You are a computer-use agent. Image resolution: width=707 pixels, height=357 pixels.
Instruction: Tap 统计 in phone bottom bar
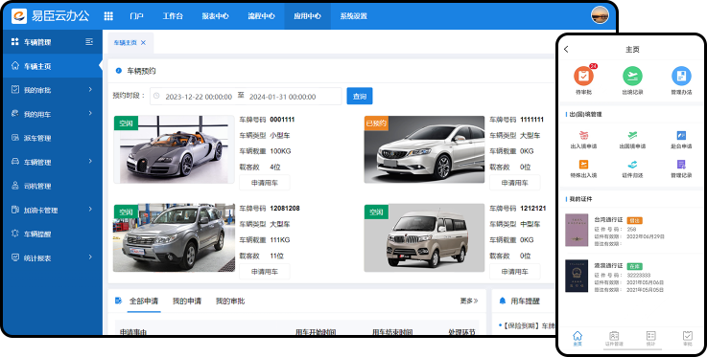650,339
